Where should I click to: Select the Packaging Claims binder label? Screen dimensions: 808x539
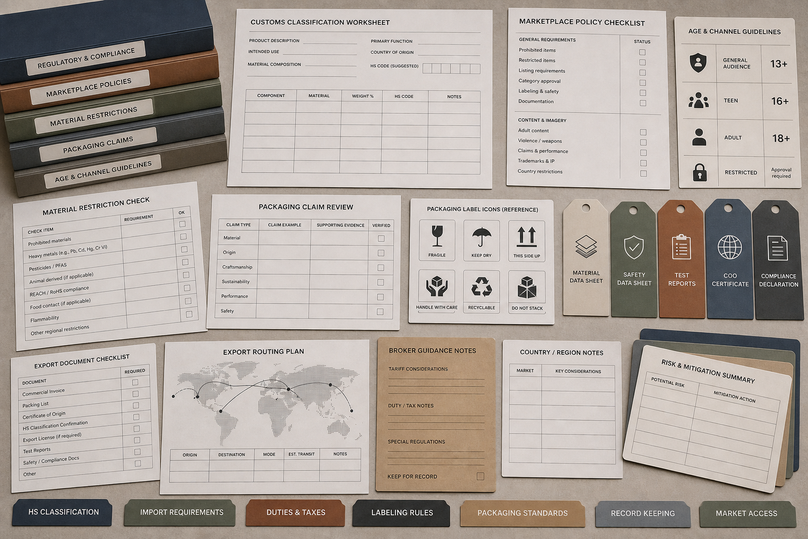98,144
